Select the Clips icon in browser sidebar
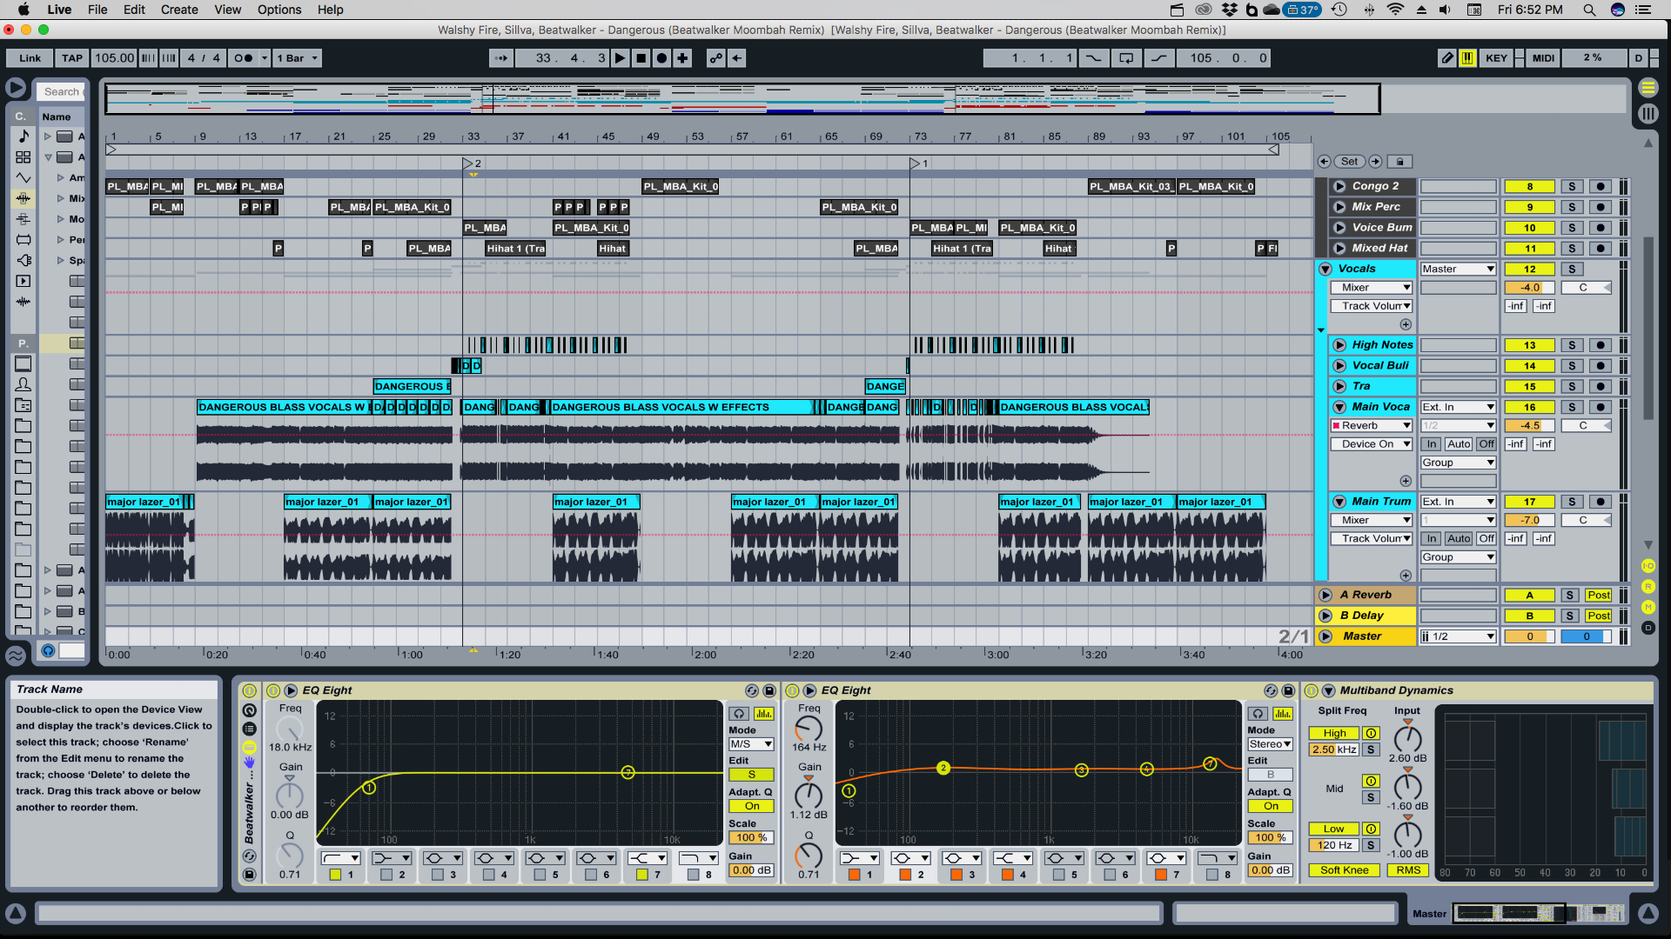1671x939 pixels. point(23,281)
